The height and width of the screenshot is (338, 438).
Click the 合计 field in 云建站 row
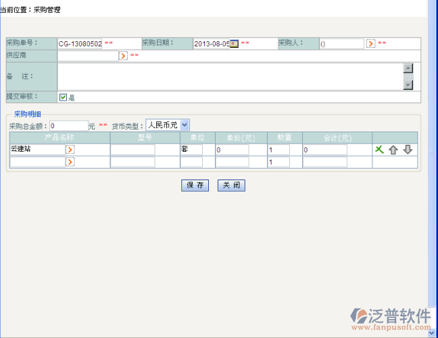325,150
